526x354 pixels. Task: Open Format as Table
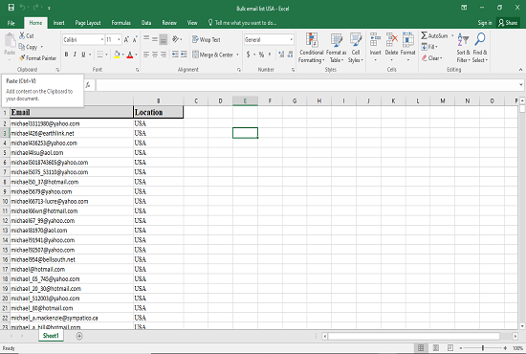(x=336, y=48)
